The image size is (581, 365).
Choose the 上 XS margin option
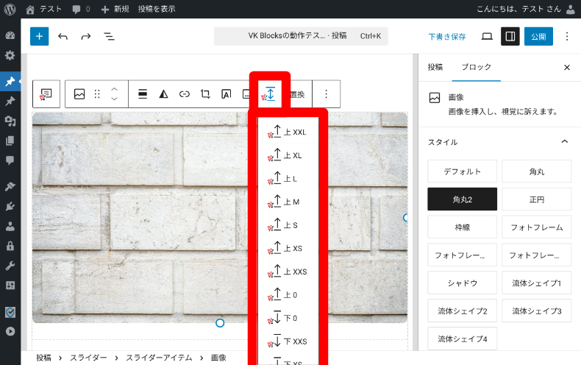[288, 248]
